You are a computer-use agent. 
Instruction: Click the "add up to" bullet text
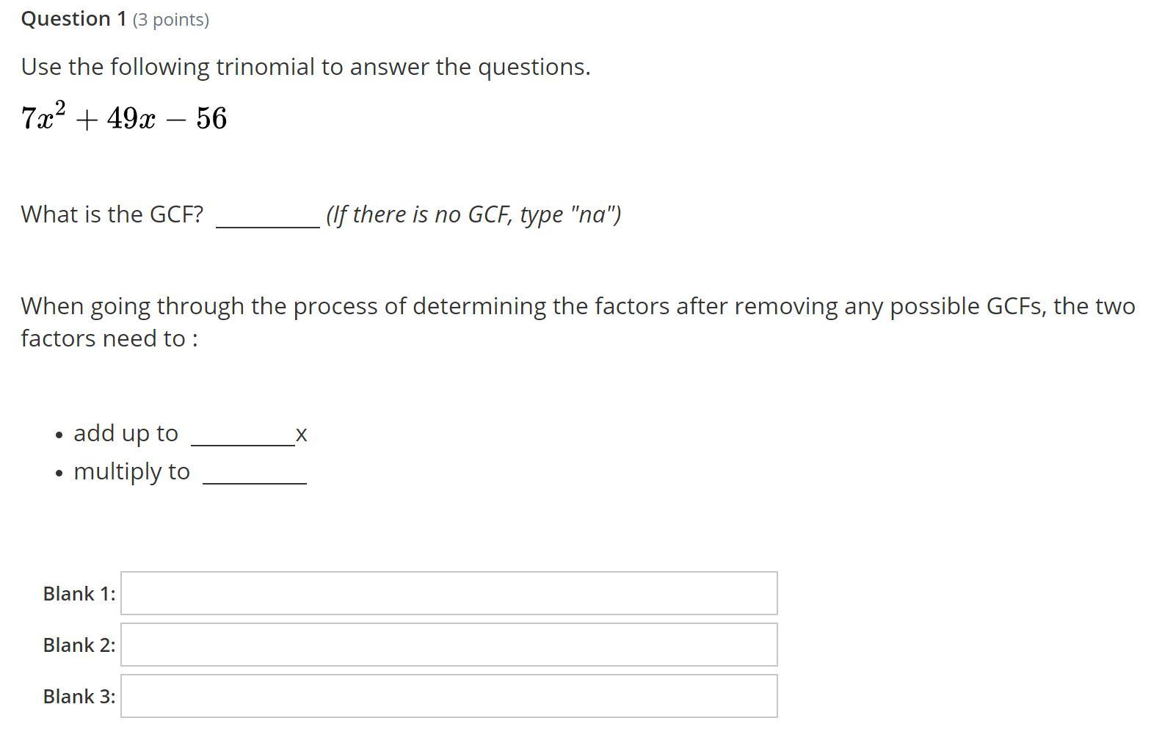pyautogui.click(x=126, y=433)
